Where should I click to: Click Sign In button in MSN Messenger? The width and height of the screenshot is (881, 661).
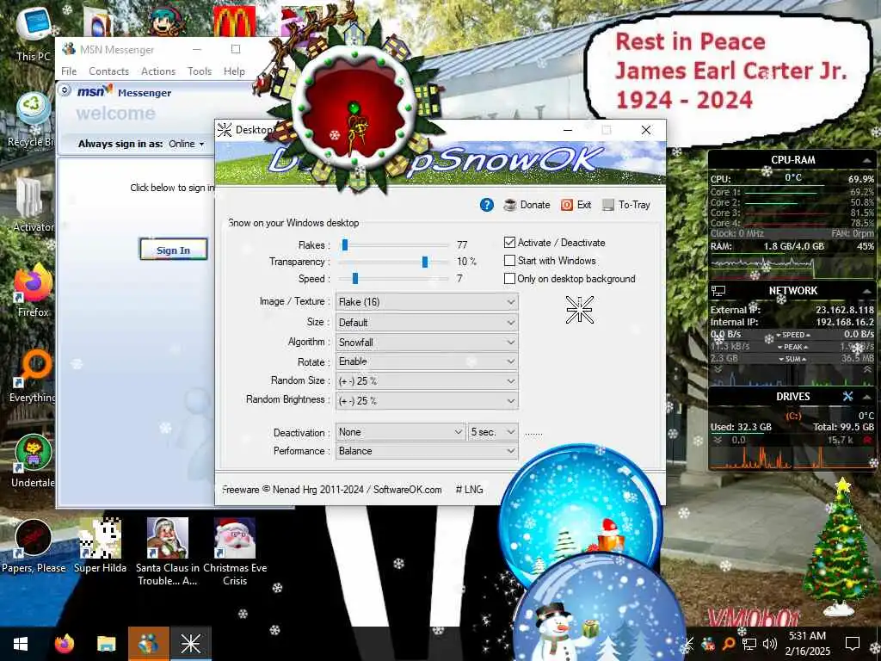(x=173, y=250)
